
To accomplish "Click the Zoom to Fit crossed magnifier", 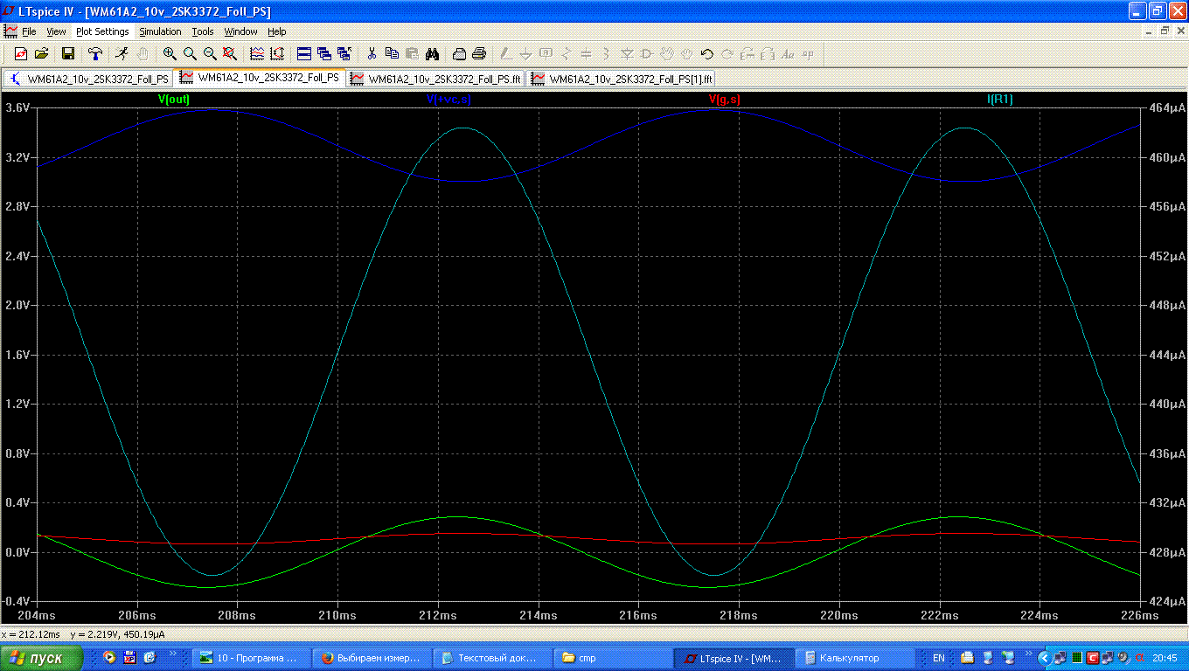I will pos(230,54).
